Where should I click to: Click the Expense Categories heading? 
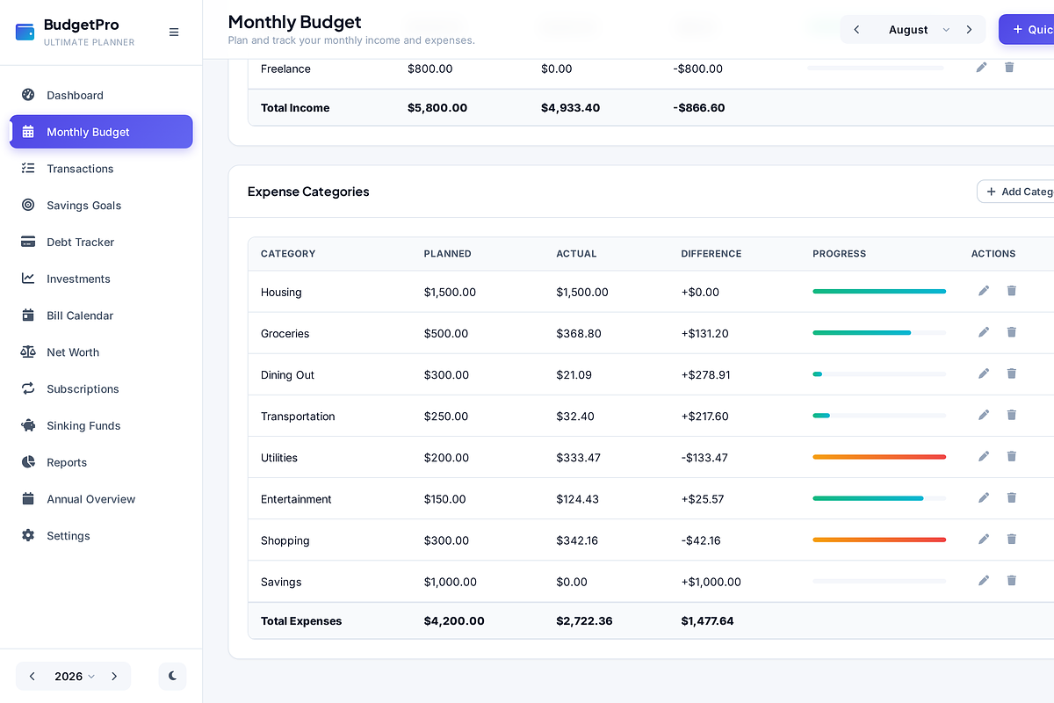[x=308, y=192]
